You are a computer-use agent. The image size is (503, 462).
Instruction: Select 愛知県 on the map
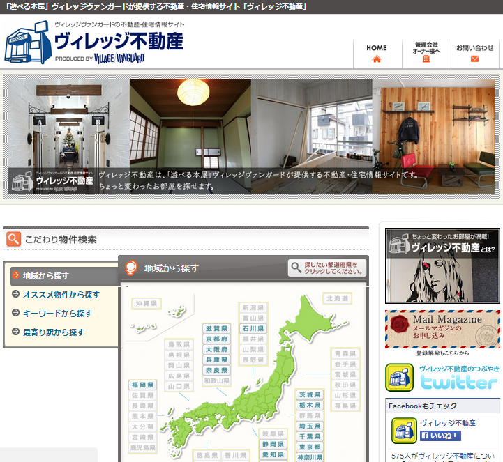[273, 454]
